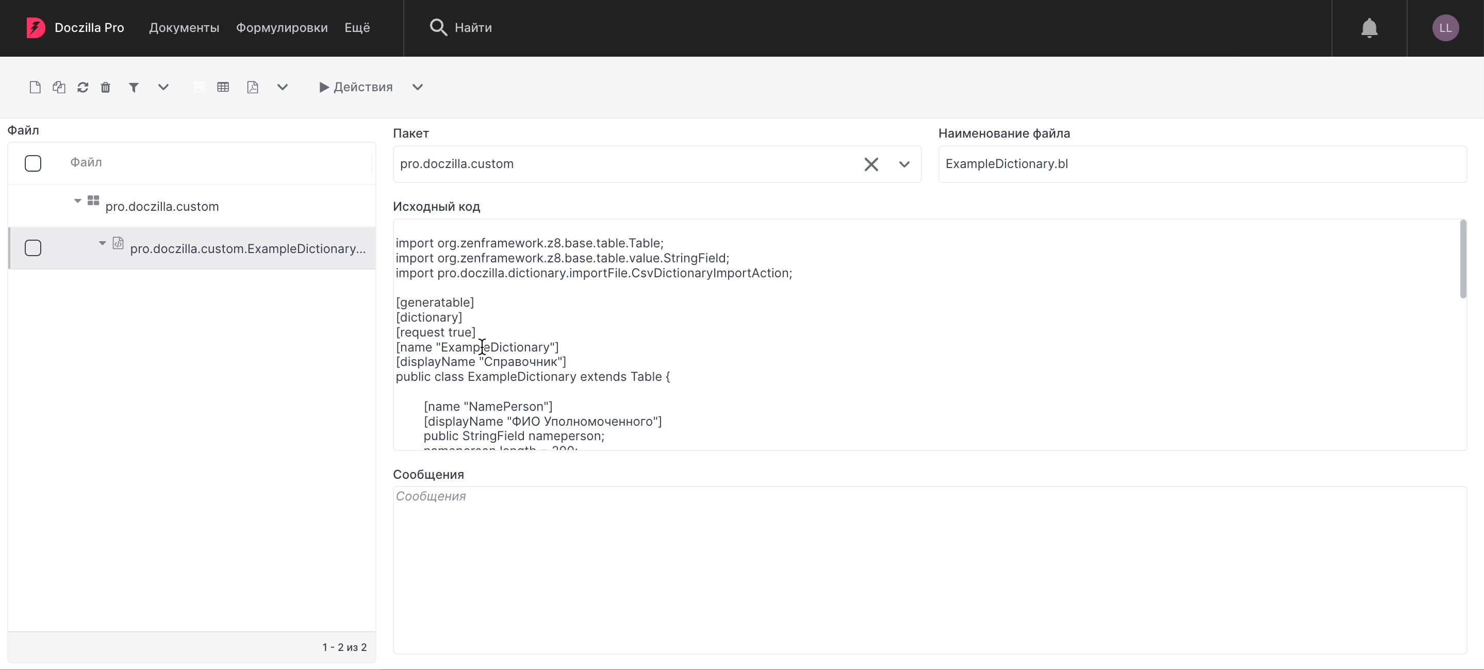Viewport: 1484px width, 670px height.
Task: Click code line 'import org.zenframework.z8.base.table.Table;'
Action: coord(530,243)
